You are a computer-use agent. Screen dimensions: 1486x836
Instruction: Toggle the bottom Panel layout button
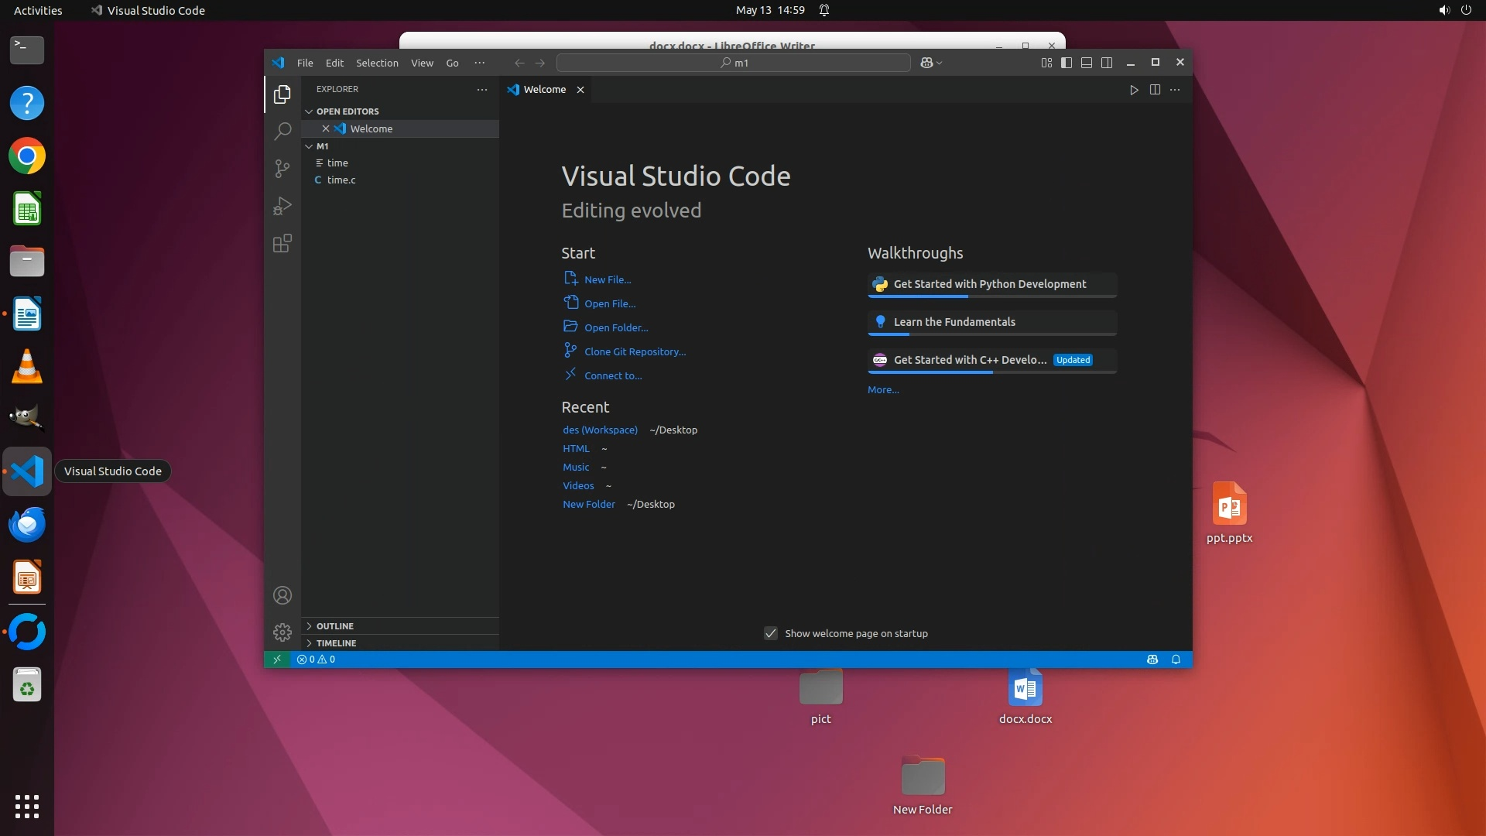click(x=1087, y=63)
